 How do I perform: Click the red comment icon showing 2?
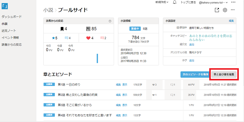(x=102, y=38)
